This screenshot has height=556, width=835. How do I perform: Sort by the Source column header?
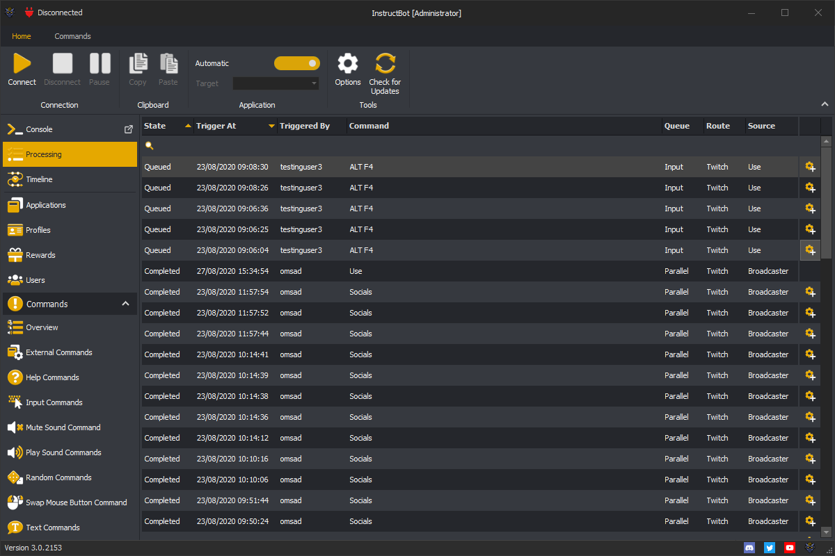coord(772,126)
